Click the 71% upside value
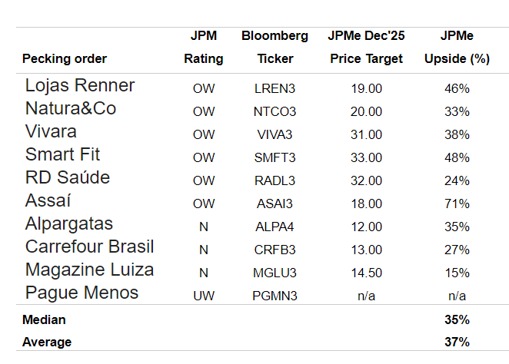The width and height of the screenshot is (509, 364). click(x=457, y=204)
